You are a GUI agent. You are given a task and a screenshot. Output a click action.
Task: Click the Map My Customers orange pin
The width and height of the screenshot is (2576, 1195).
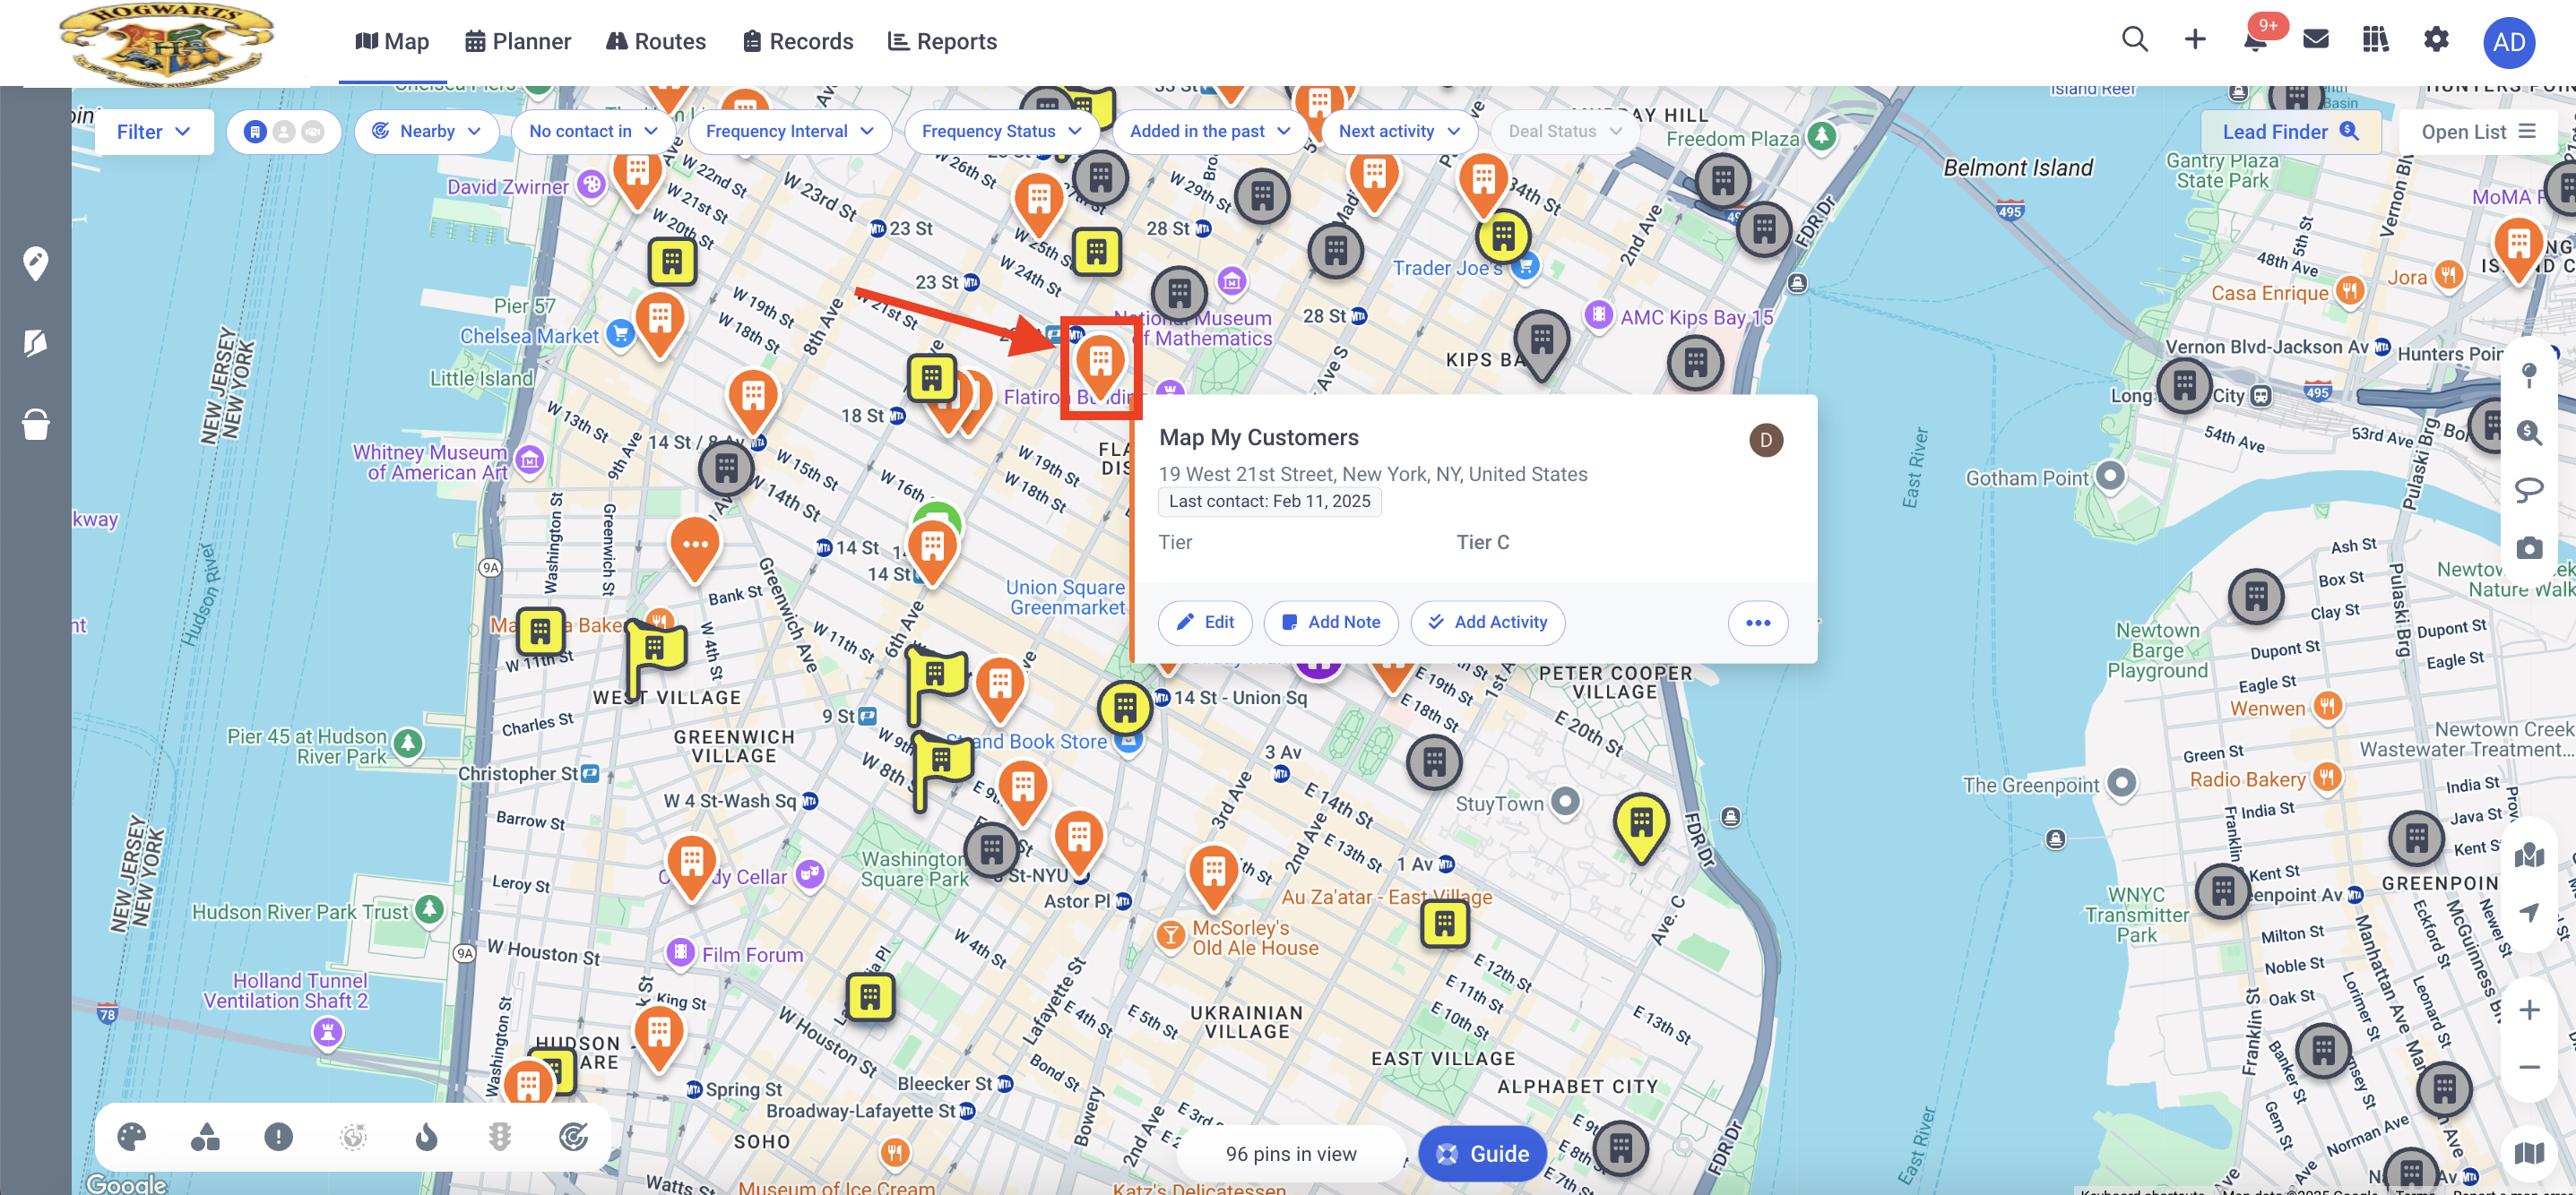pyautogui.click(x=1100, y=367)
